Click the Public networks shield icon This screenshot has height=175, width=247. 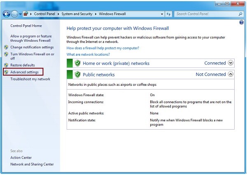click(x=77, y=74)
